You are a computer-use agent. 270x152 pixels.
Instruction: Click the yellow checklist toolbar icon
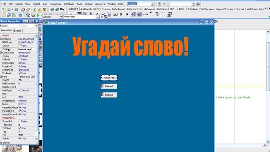pyautogui.click(x=44, y=10)
